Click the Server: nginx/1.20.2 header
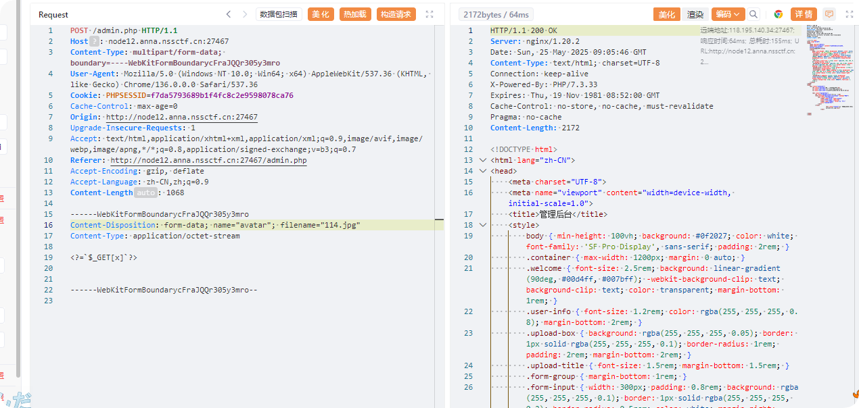The image size is (859, 408). coord(534,42)
